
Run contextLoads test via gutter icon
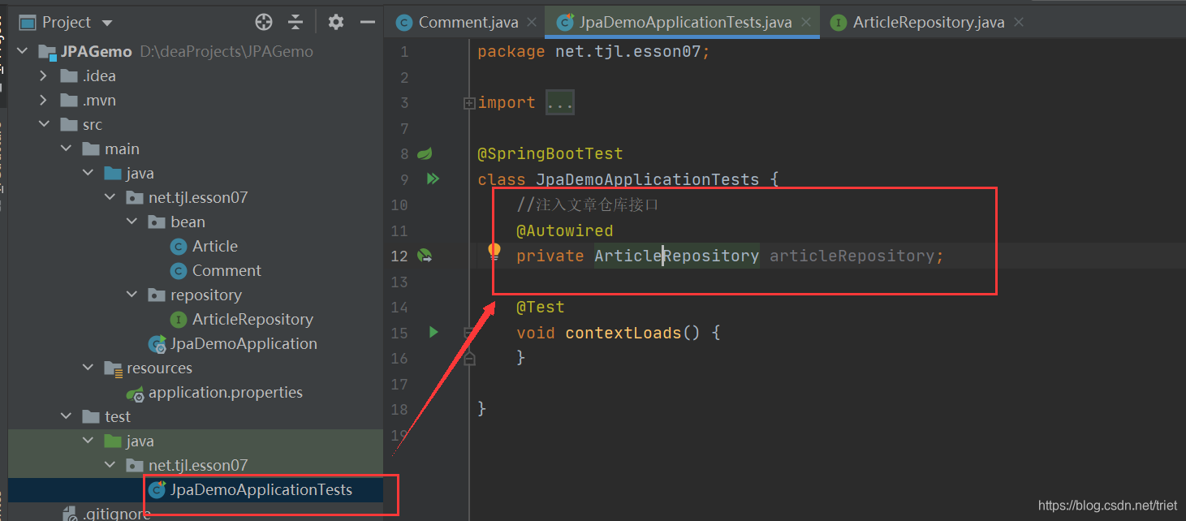coord(433,332)
